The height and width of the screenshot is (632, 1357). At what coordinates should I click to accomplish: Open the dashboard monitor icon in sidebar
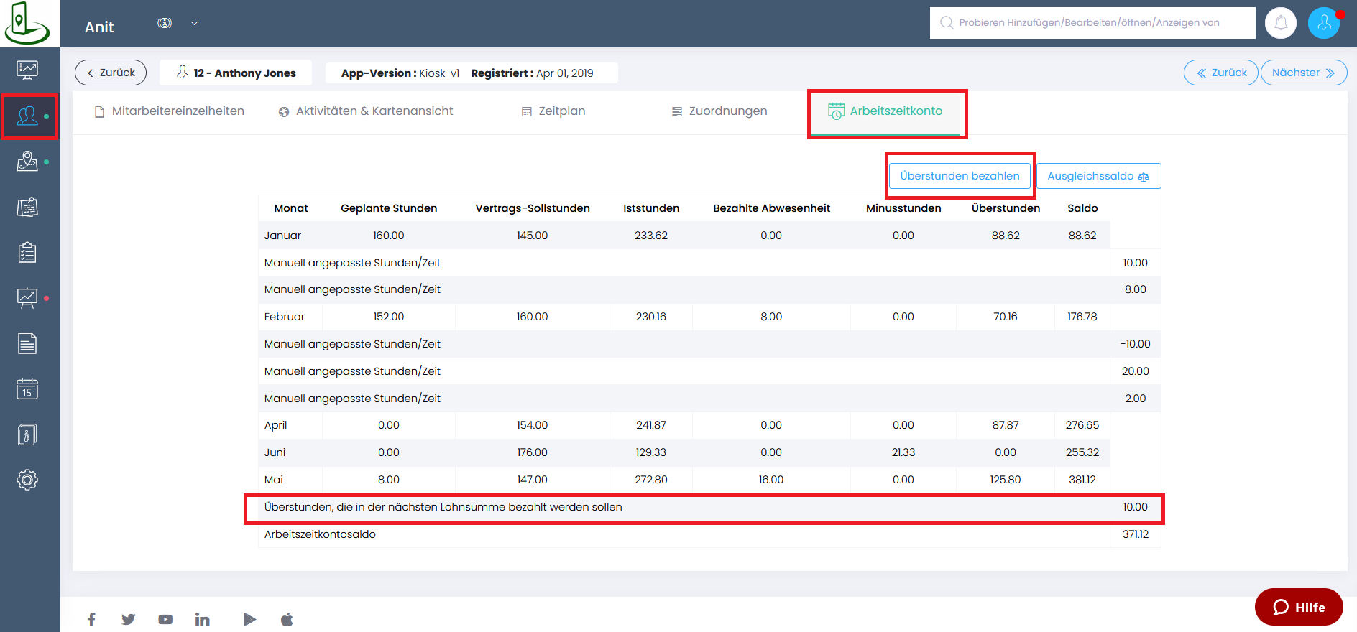(27, 70)
